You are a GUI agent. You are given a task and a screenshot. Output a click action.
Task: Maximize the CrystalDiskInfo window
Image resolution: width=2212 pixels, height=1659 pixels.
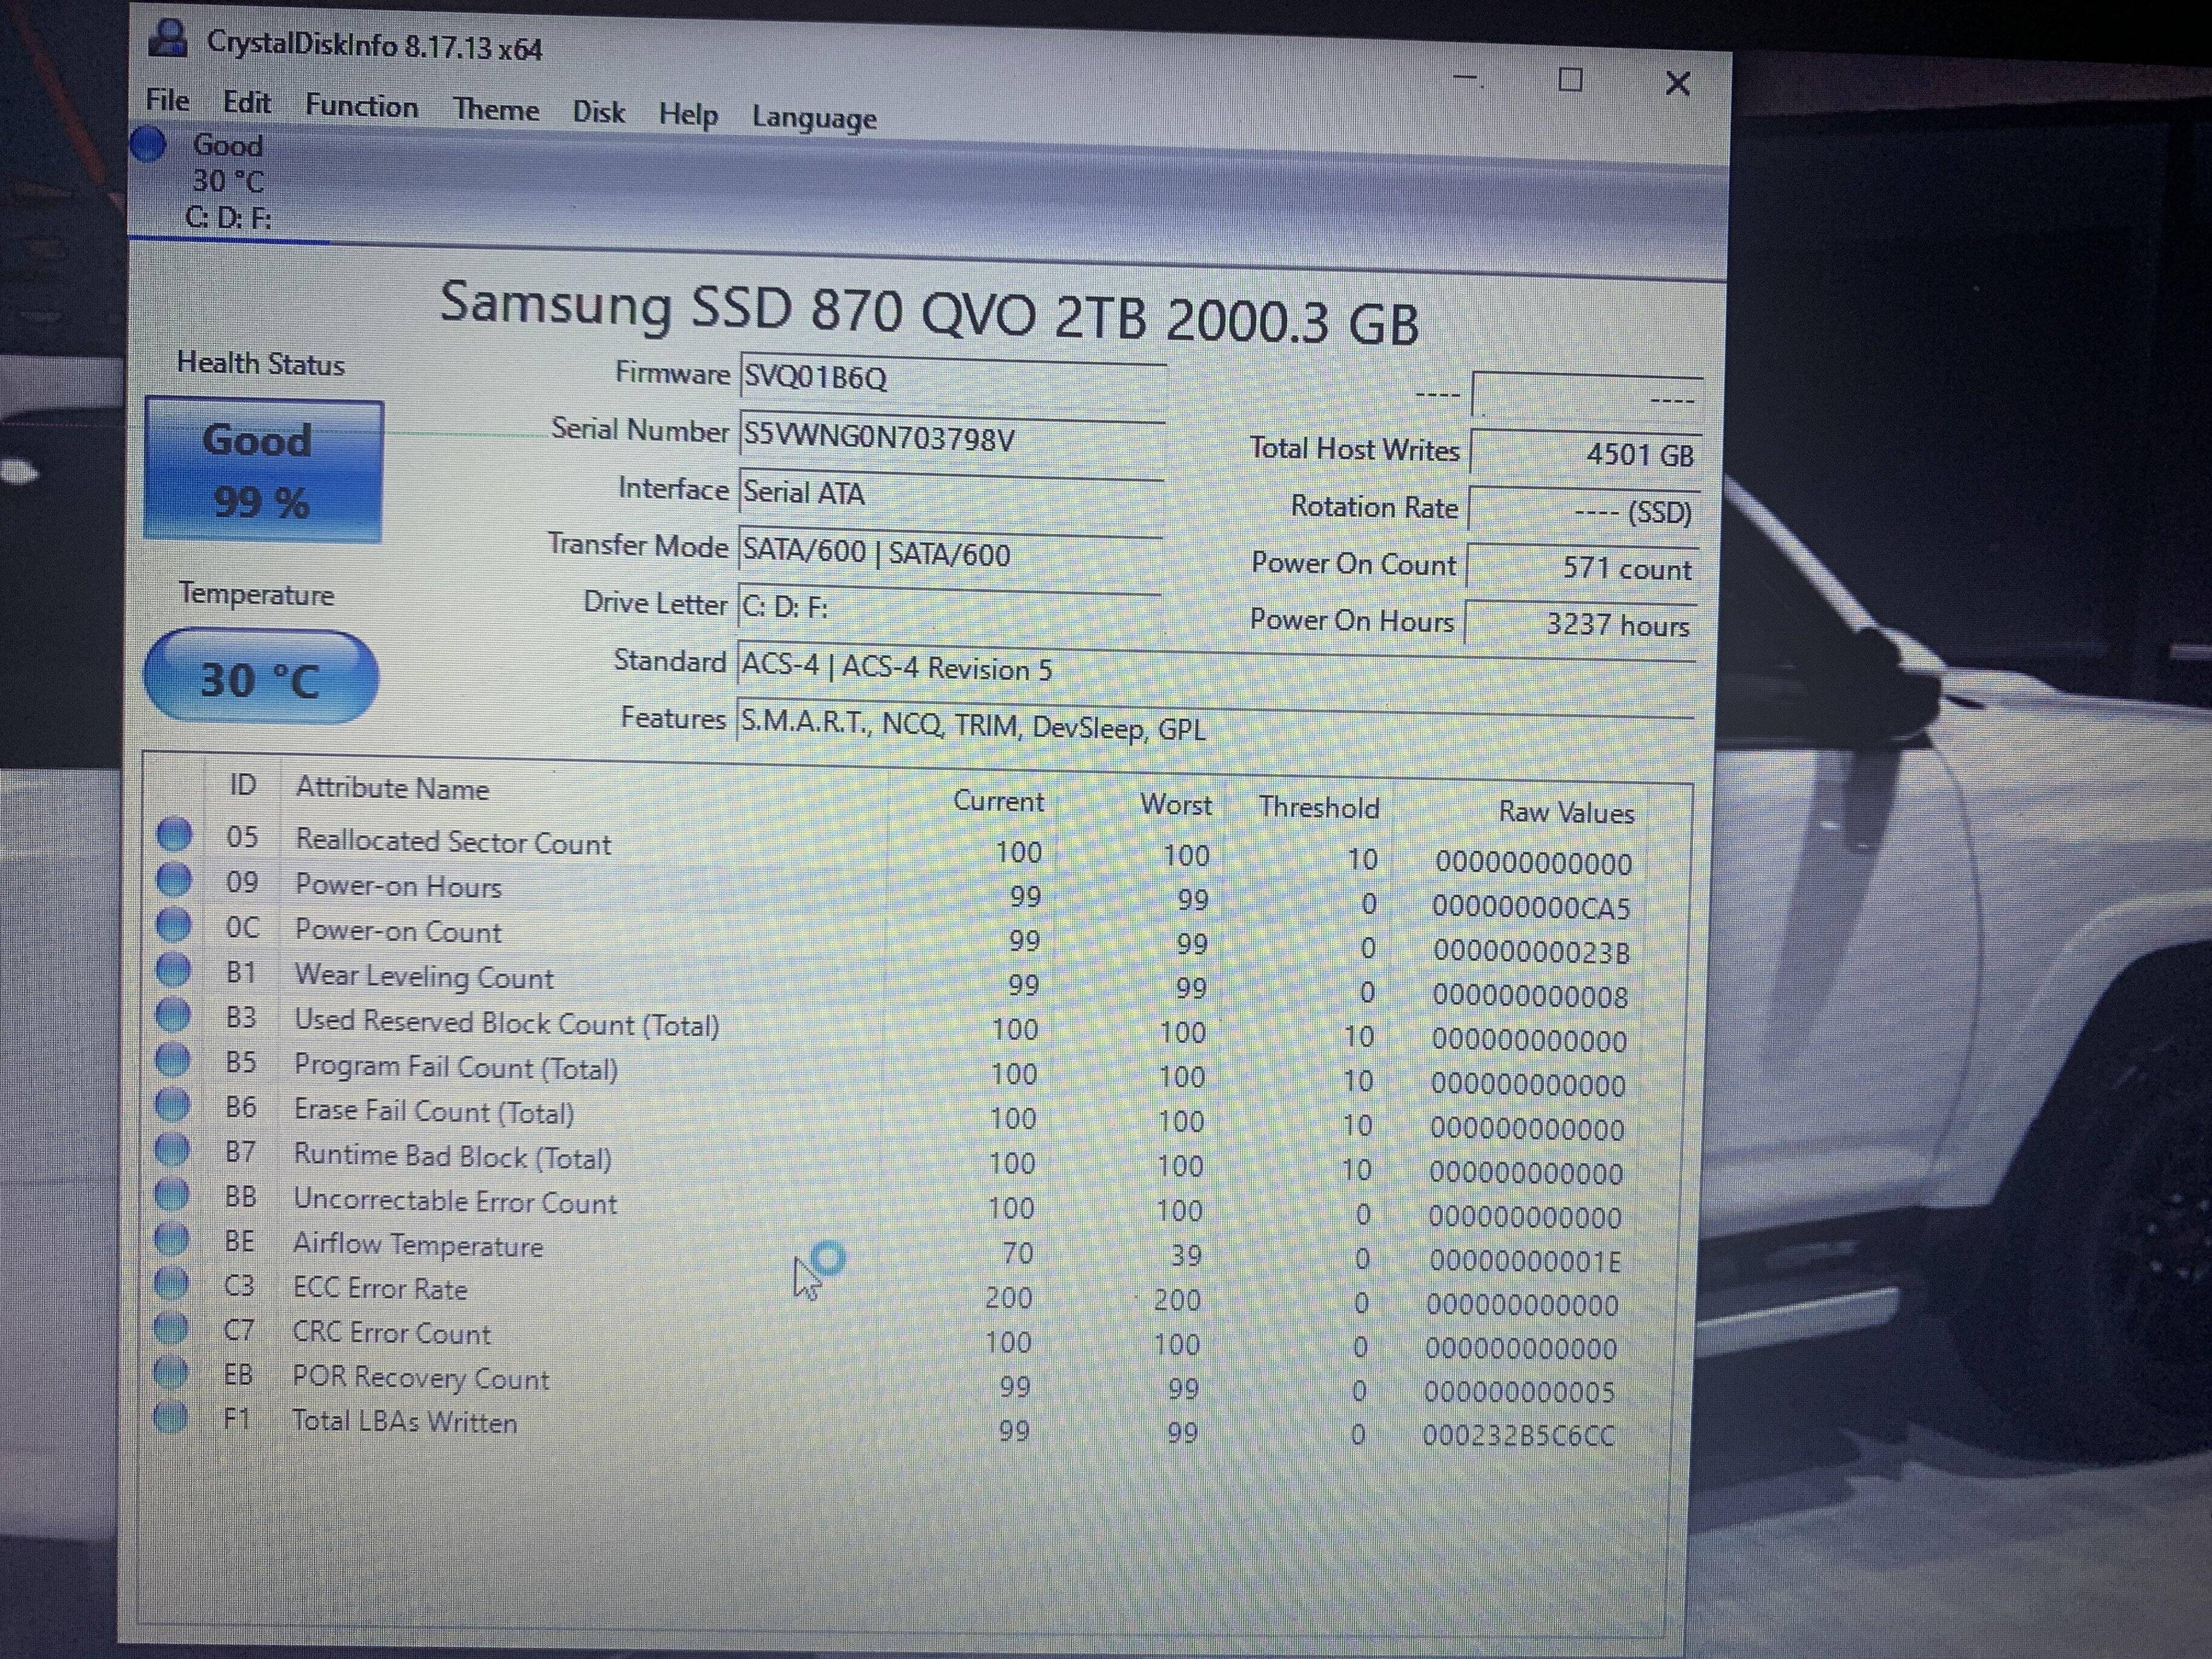pos(1570,80)
